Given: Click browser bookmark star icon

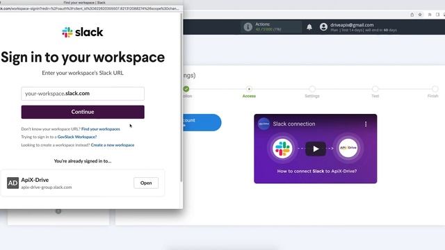Looking at the screenshot, I should click(420, 15).
